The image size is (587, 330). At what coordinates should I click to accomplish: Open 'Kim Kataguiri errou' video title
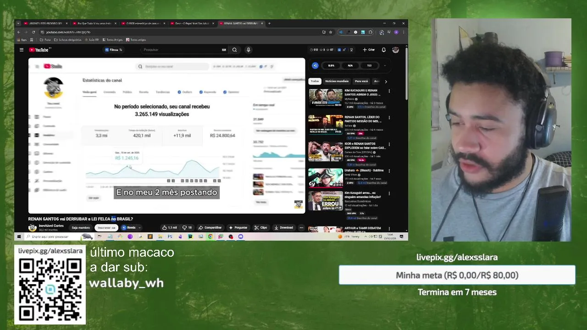pyautogui.click(x=362, y=195)
